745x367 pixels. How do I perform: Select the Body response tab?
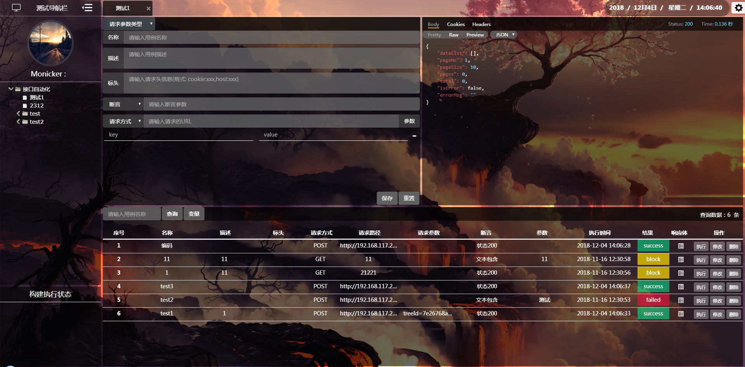433,24
